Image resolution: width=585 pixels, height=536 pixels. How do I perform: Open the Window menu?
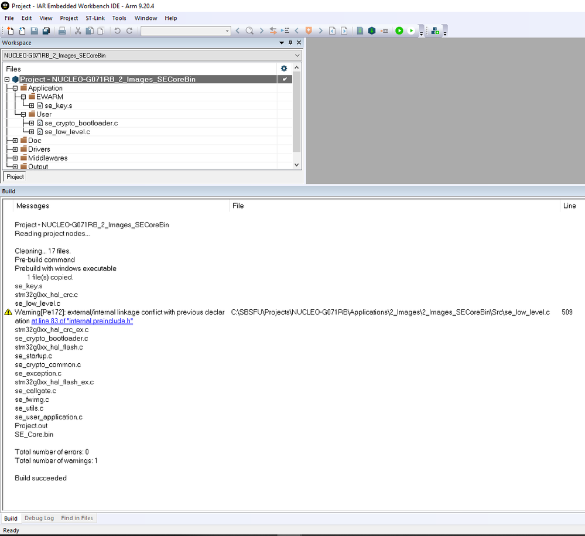146,18
